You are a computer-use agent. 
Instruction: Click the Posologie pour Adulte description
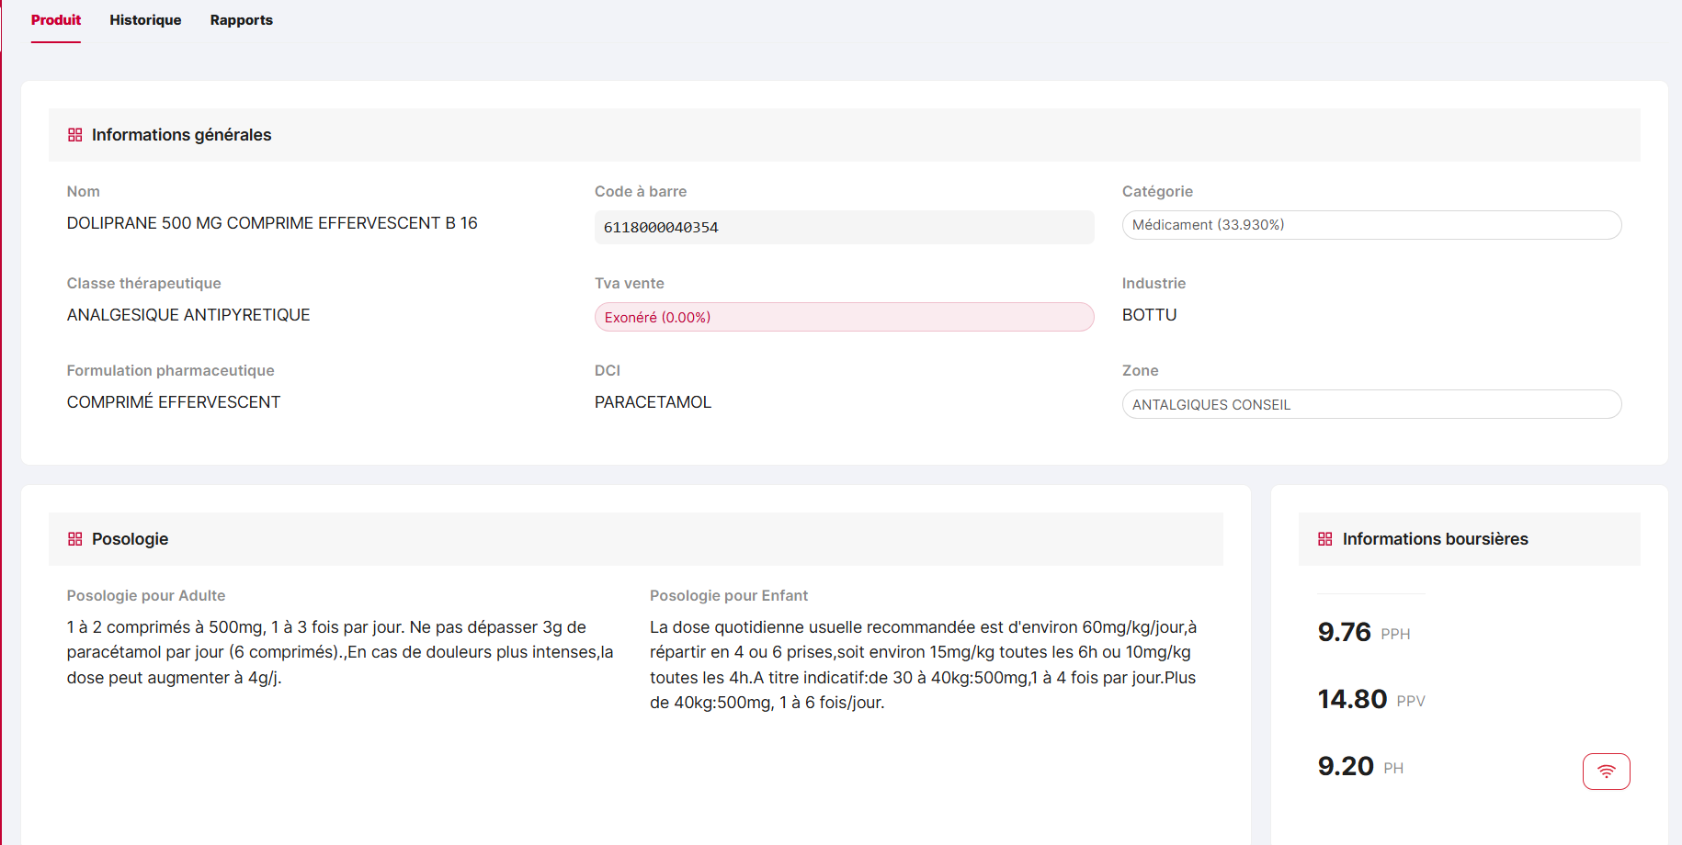pyautogui.click(x=340, y=652)
